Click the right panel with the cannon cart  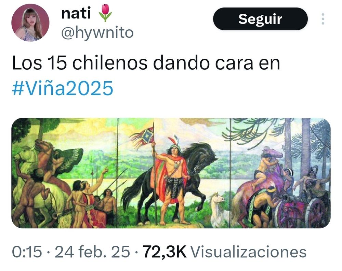280,173
